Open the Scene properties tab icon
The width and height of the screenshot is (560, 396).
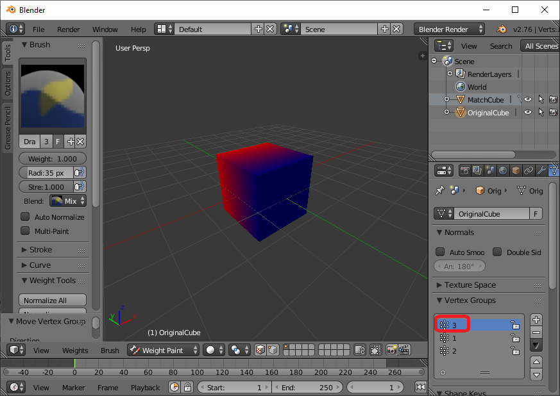click(490, 171)
